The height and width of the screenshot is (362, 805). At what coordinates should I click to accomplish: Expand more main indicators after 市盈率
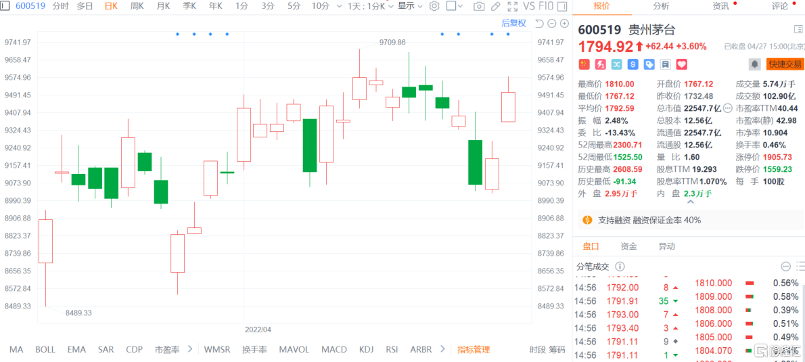coord(190,349)
